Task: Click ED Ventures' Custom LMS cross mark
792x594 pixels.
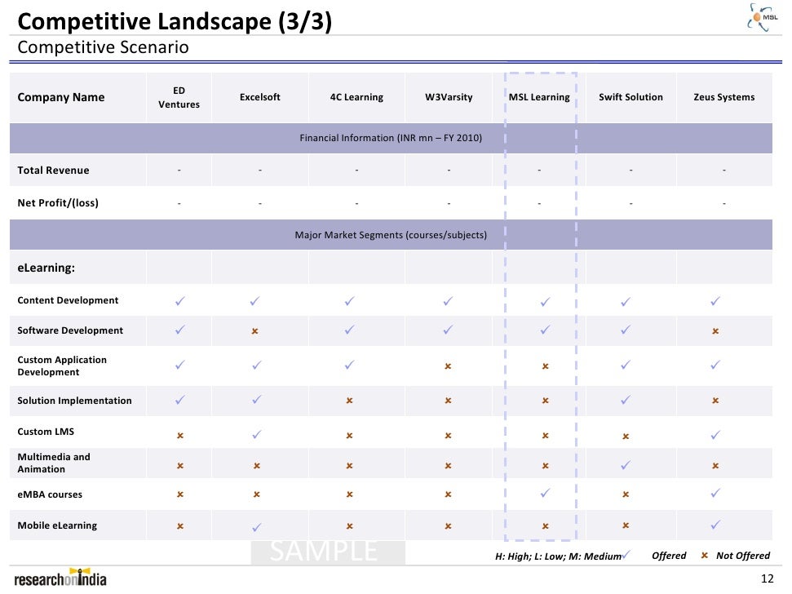Action: click(179, 436)
